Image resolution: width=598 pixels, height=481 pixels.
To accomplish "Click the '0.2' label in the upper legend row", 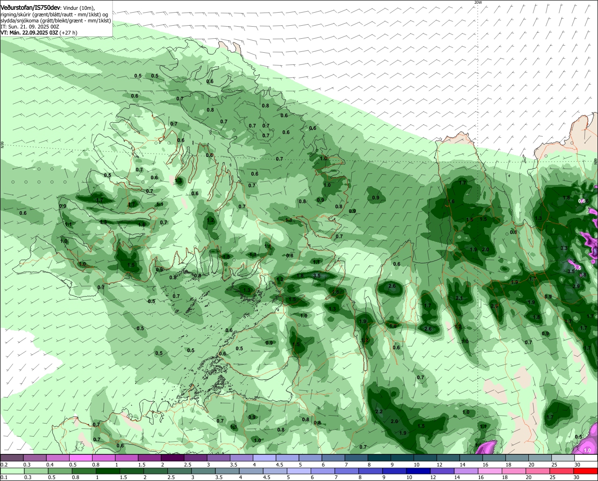I will click(4, 465).
